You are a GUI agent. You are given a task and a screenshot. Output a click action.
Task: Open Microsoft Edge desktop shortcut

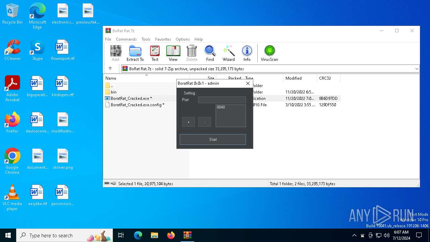coord(37,16)
